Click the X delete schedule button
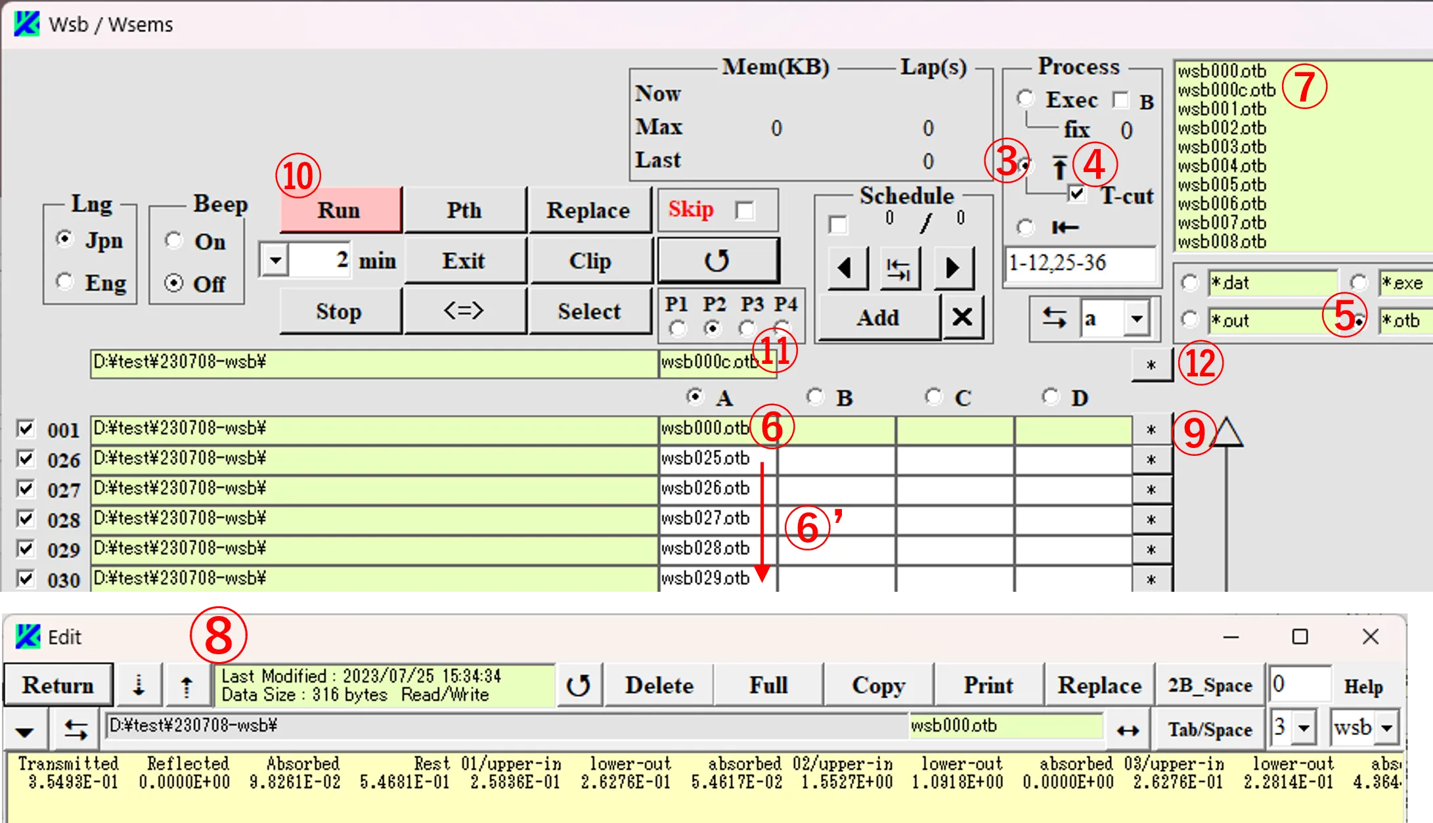1433x823 pixels. pos(962,317)
